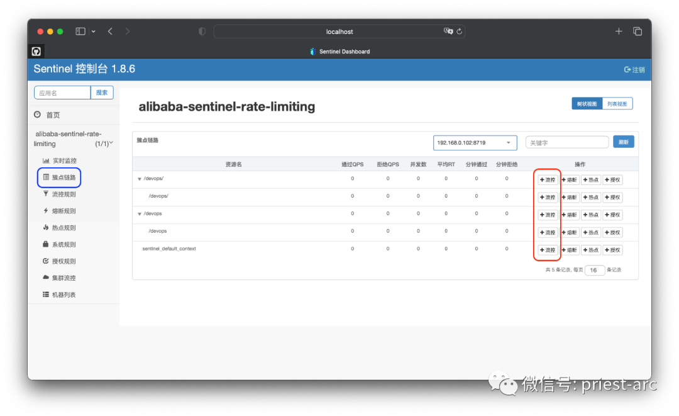Open 簇点链路 menu item

coord(59,177)
